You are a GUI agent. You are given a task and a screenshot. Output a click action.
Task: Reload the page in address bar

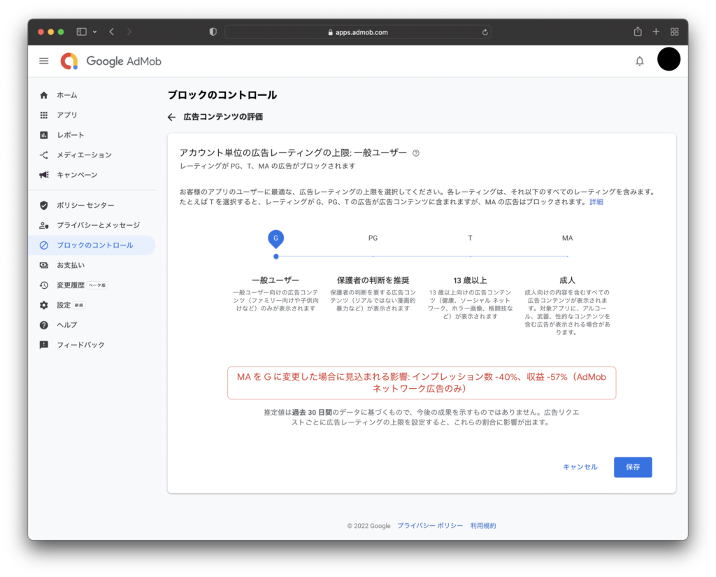(485, 32)
